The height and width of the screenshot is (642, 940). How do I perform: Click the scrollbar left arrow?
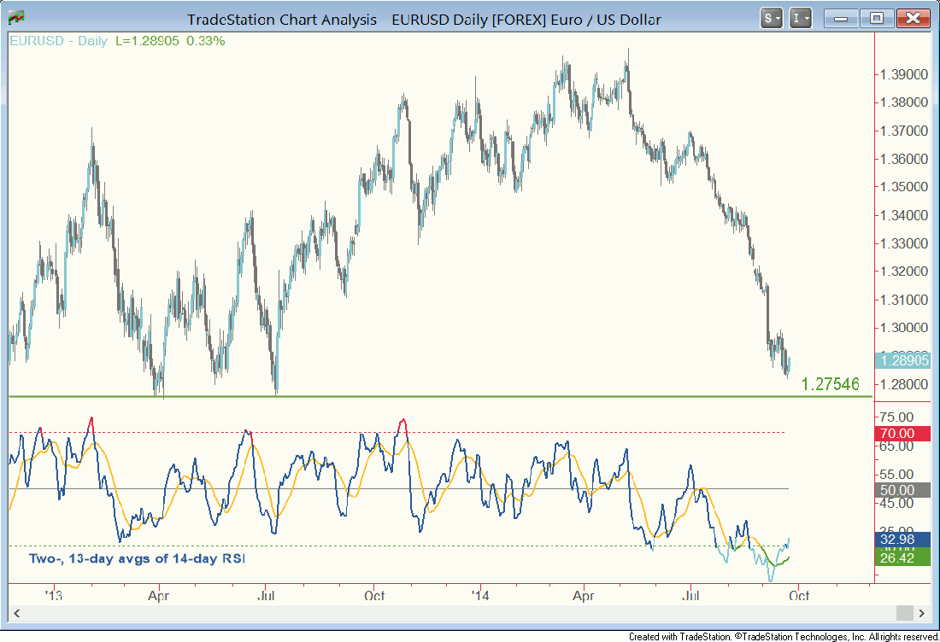(16, 613)
